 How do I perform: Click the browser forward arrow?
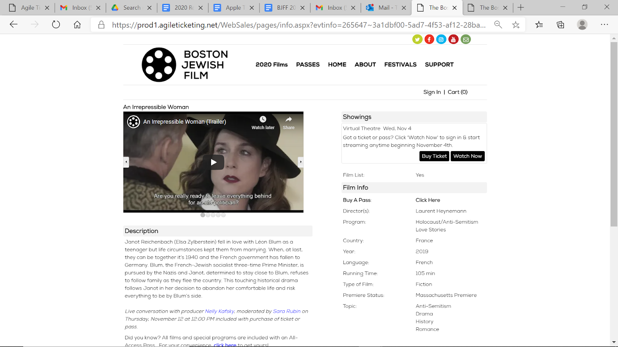click(x=35, y=25)
